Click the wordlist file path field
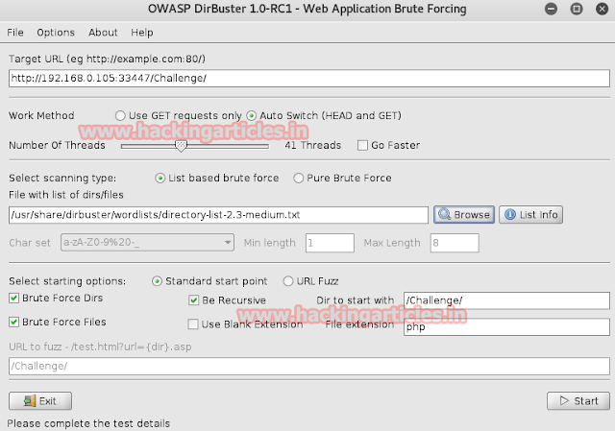Image resolution: width=615 pixels, height=431 pixels. tap(218, 215)
